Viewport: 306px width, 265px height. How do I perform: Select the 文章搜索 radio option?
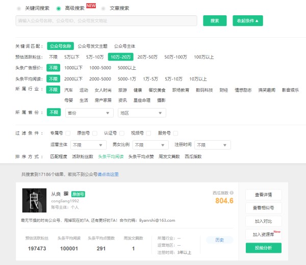pos(104,9)
